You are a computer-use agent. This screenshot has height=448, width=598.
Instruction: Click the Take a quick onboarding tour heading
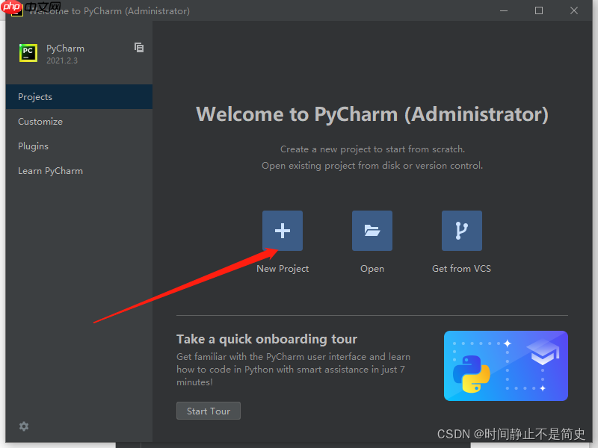[267, 339]
